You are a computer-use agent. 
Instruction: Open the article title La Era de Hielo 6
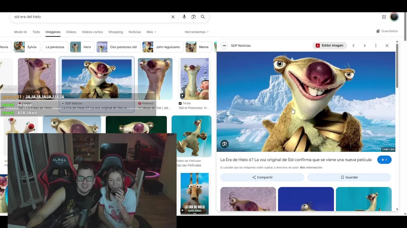(x=296, y=160)
